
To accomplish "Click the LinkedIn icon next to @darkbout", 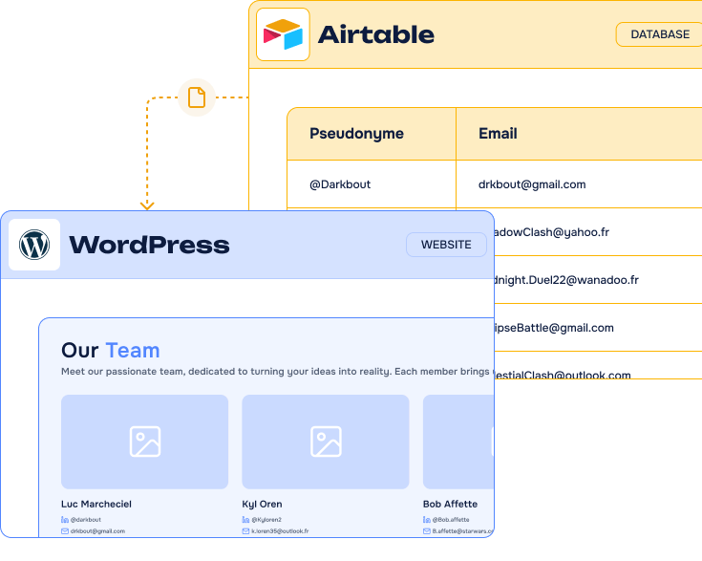I will (65, 520).
